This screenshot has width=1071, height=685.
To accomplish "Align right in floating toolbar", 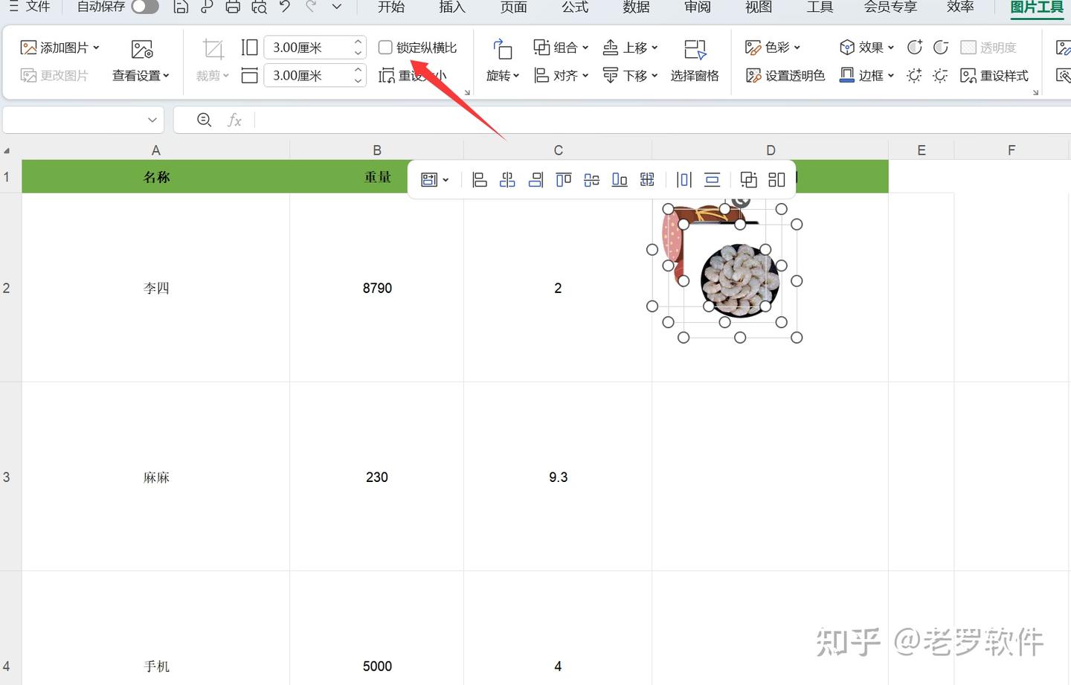I will (535, 179).
